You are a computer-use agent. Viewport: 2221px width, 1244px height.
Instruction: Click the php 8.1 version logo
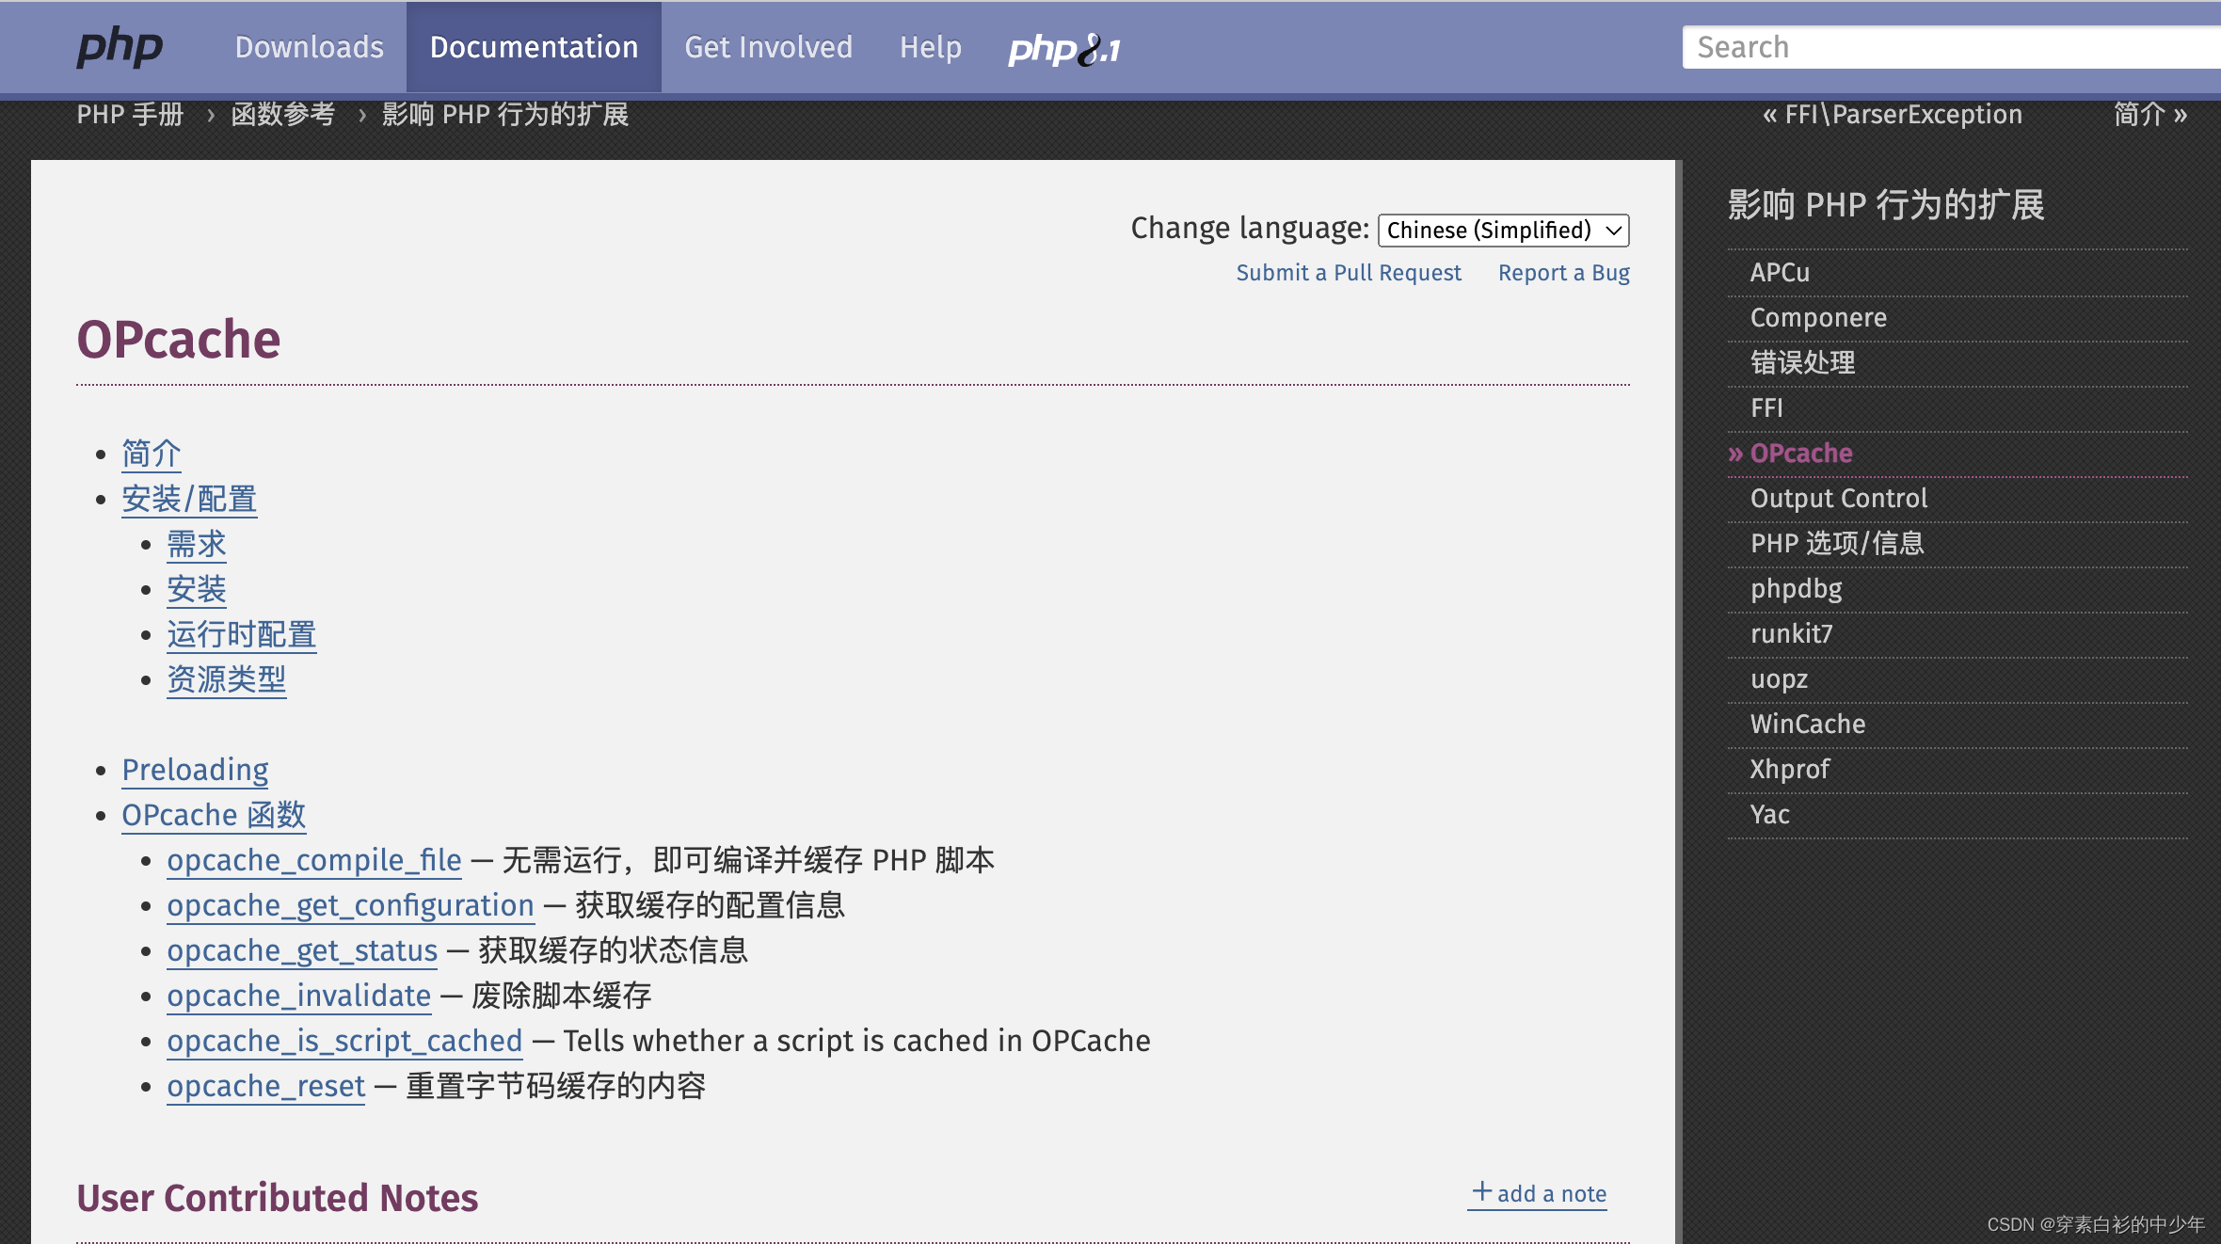(x=1064, y=50)
